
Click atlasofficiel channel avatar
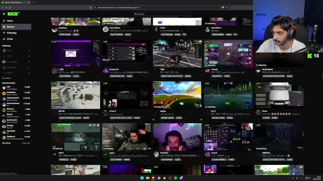pyautogui.click(x=207, y=30)
